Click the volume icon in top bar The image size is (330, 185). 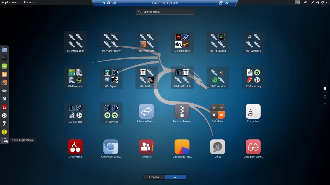tap(318, 2)
